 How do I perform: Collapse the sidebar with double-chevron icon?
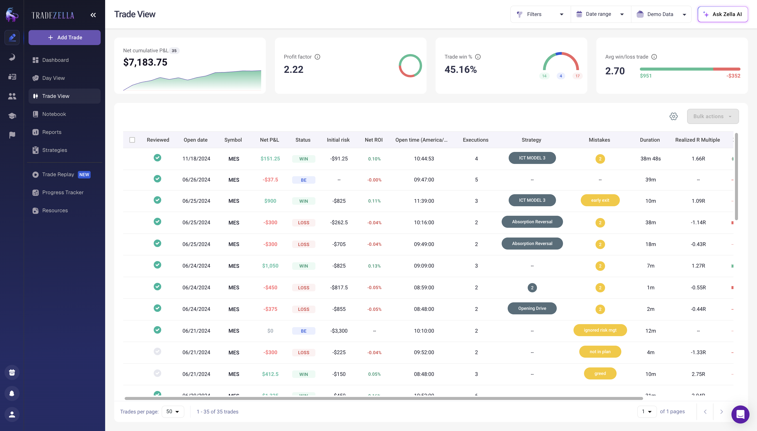[93, 15]
